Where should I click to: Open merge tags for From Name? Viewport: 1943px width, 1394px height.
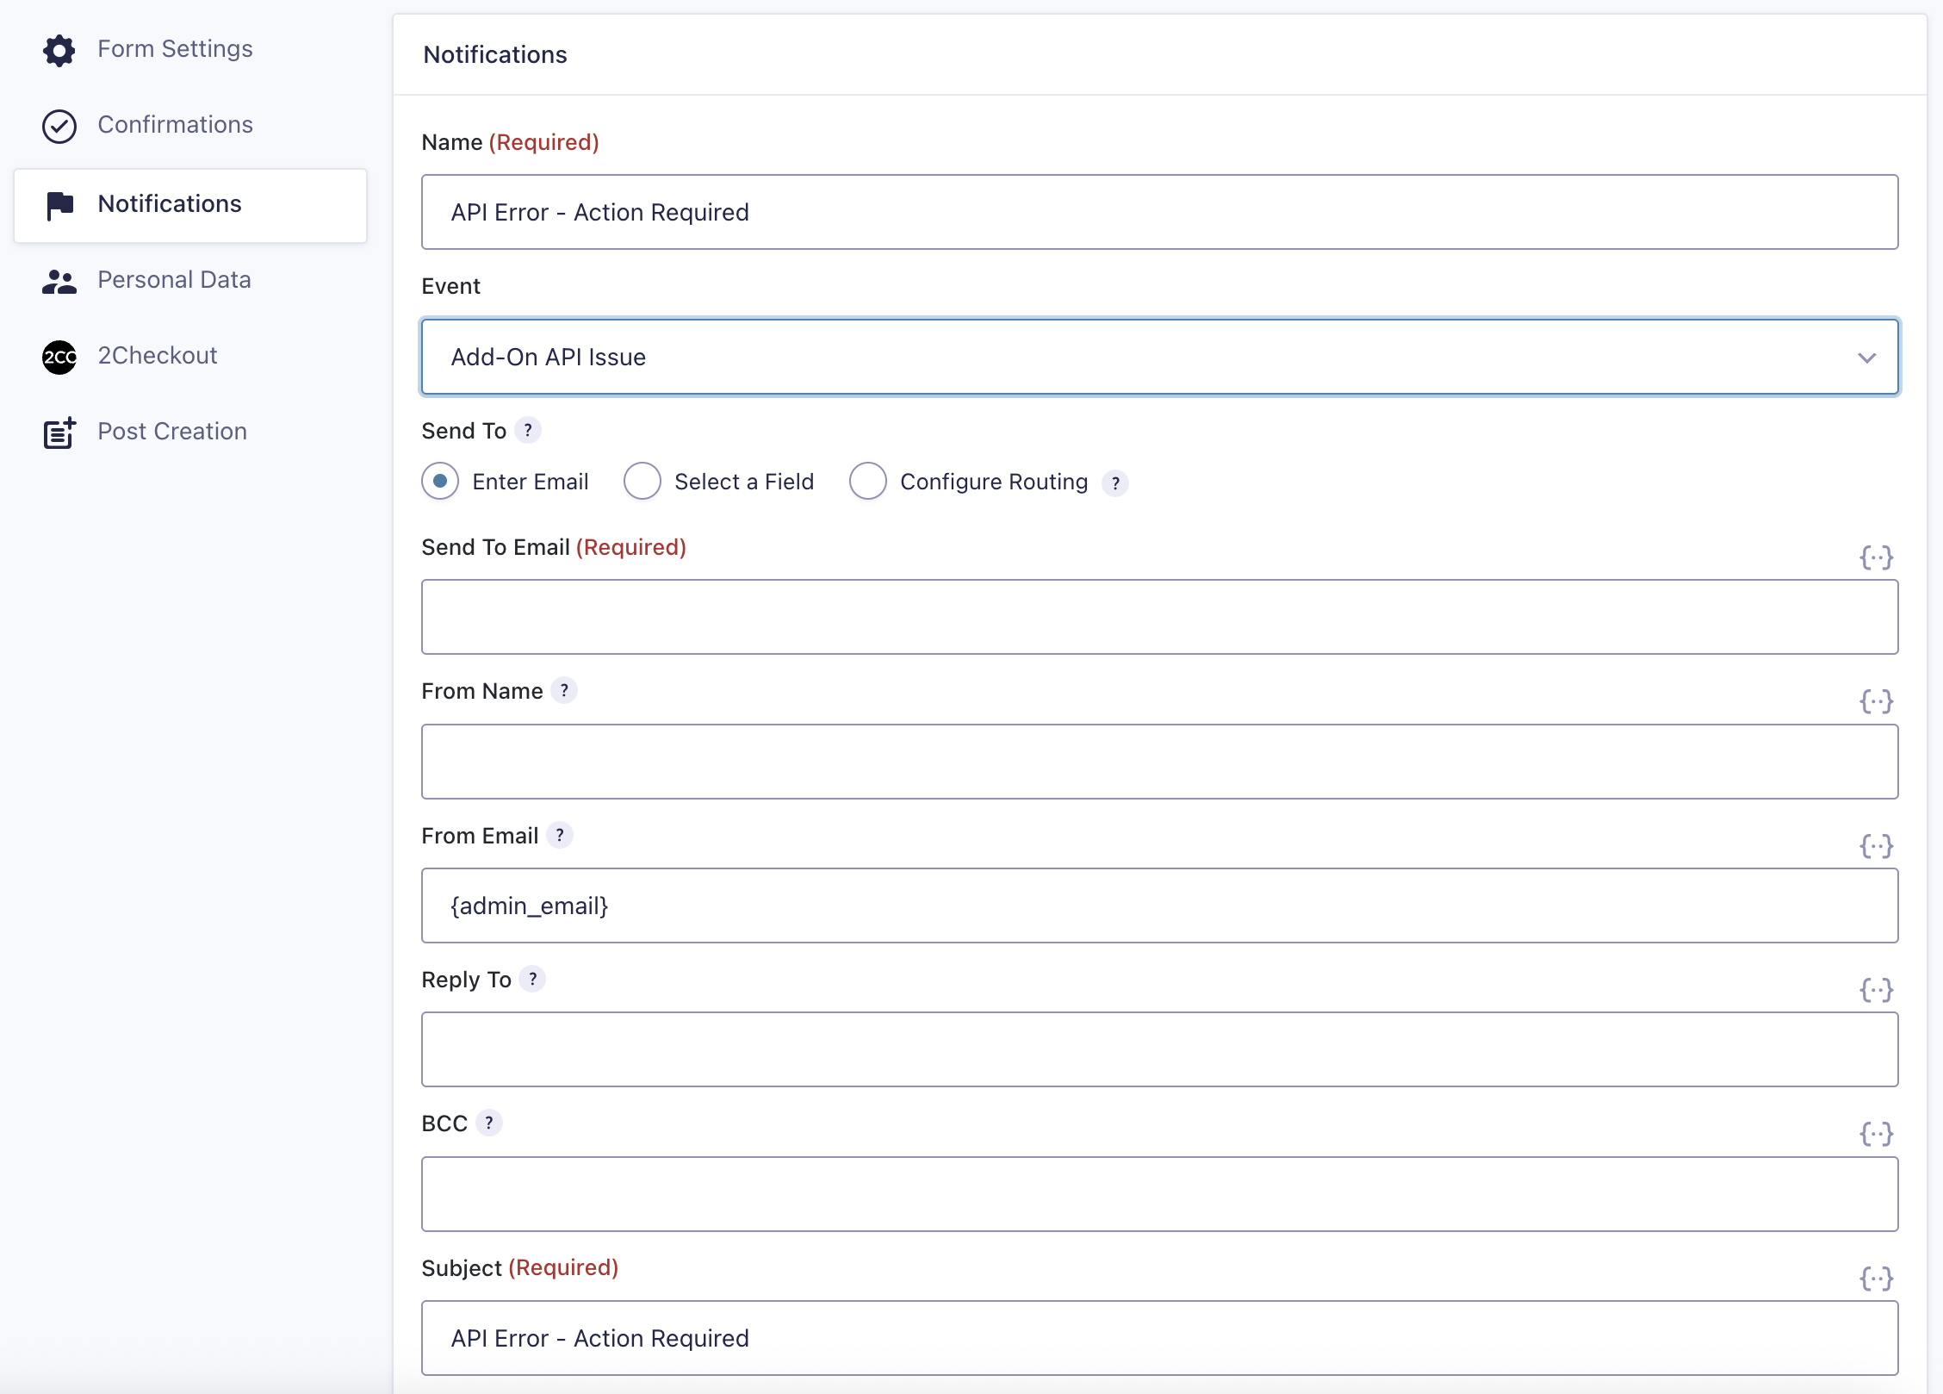[x=1876, y=701]
